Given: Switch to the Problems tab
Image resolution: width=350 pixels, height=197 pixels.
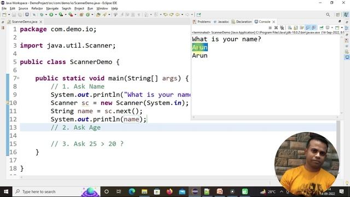Looking at the screenshot, I should pos(202,22).
